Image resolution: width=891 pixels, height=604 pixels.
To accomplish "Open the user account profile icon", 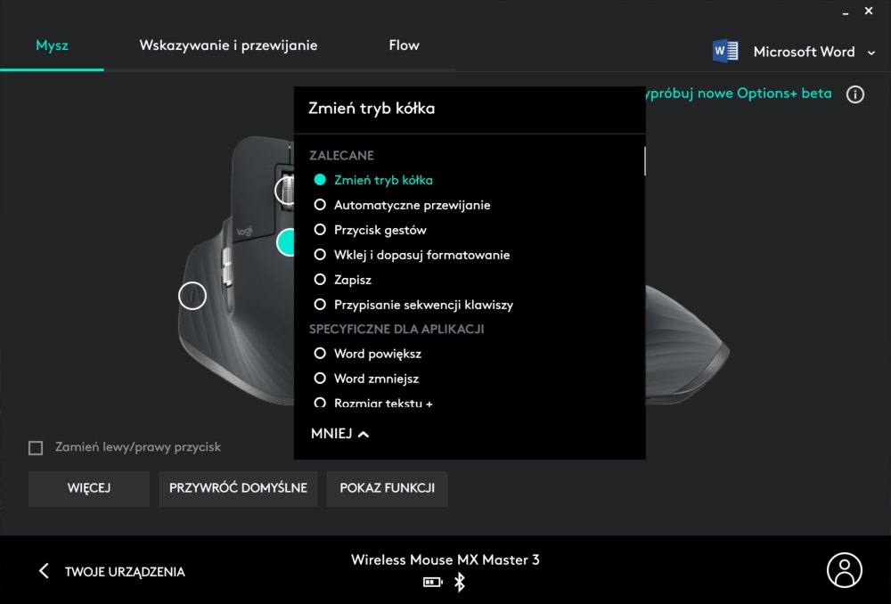I will [x=844, y=570].
